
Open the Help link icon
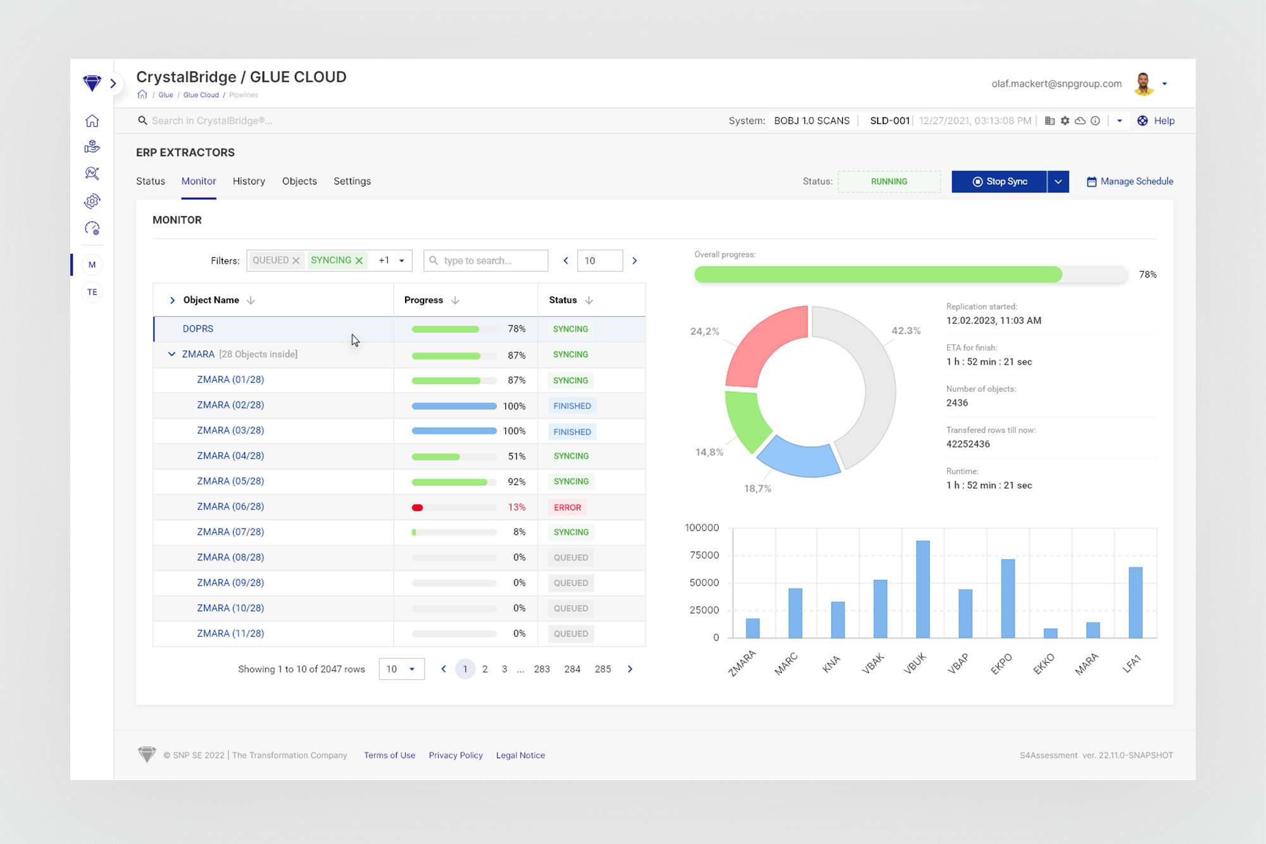tap(1143, 121)
